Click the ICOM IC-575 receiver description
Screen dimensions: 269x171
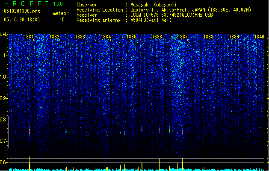pyautogui.click(x=171, y=15)
